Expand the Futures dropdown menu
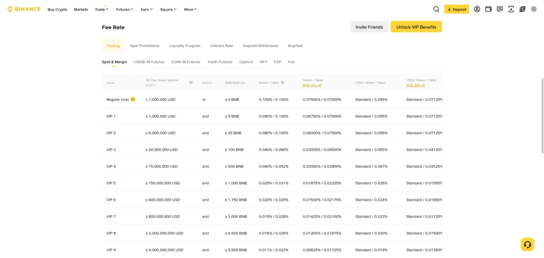This screenshot has height=258, width=544. pos(125,9)
